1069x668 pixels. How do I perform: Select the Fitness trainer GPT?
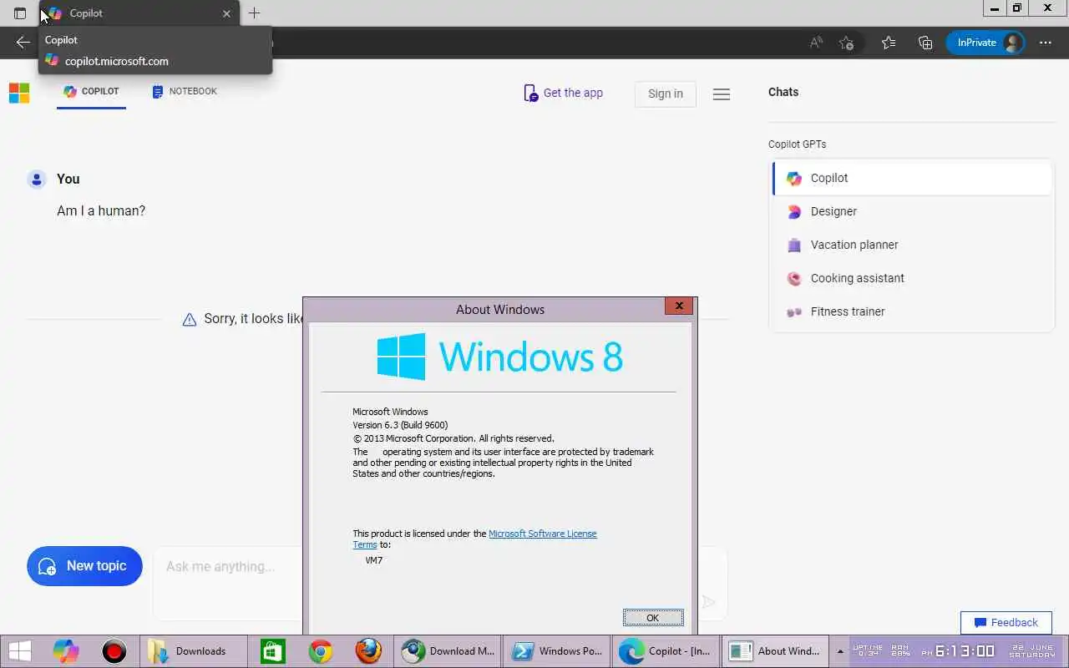(912, 311)
